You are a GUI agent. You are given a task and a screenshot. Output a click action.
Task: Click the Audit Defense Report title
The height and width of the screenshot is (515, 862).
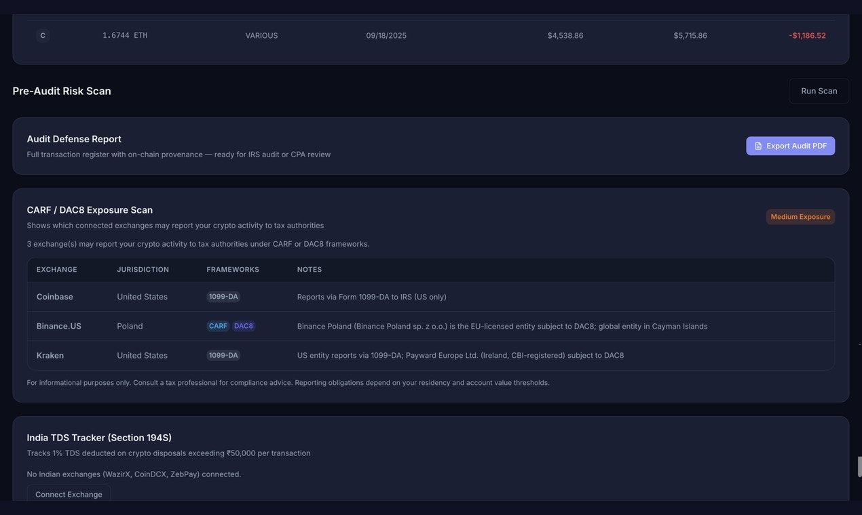[74, 139]
